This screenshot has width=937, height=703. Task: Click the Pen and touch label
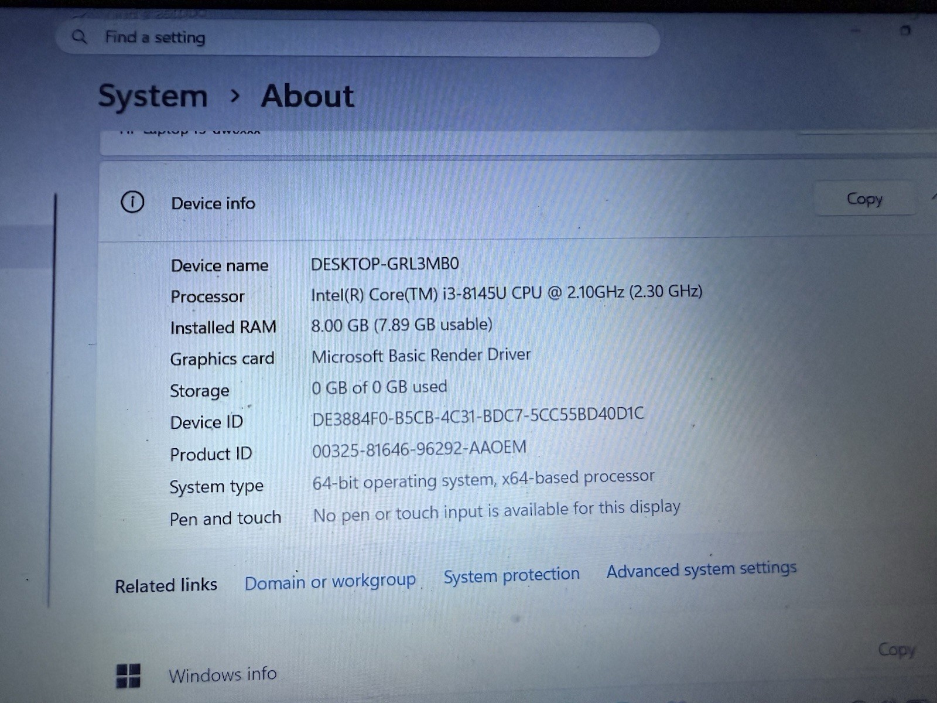tap(225, 518)
